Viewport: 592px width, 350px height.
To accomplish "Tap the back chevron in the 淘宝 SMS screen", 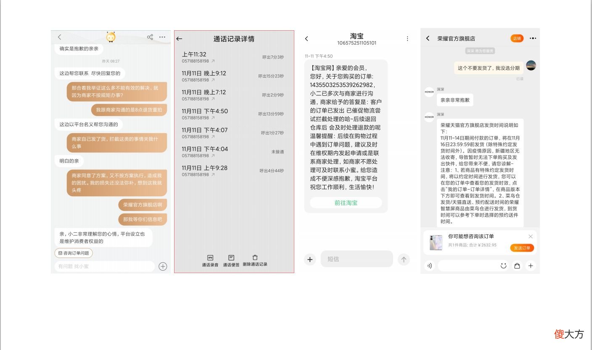I will point(307,39).
